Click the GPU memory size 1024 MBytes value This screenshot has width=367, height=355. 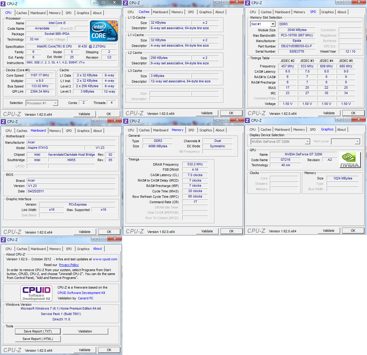click(x=343, y=179)
